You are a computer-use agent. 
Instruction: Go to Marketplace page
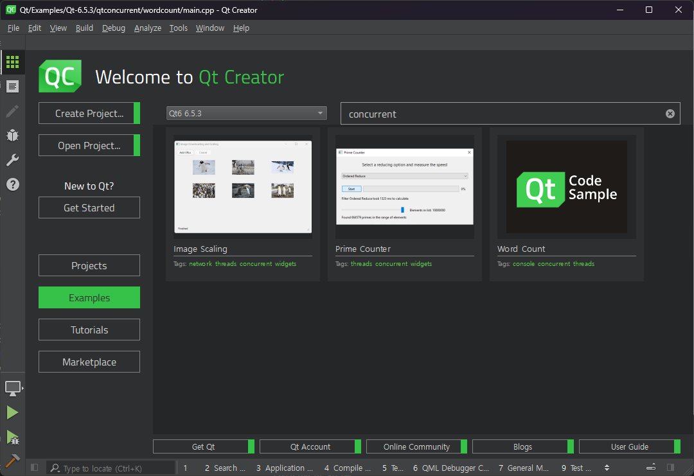tap(89, 362)
